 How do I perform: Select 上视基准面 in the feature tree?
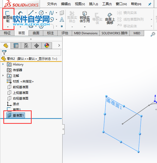18,93
